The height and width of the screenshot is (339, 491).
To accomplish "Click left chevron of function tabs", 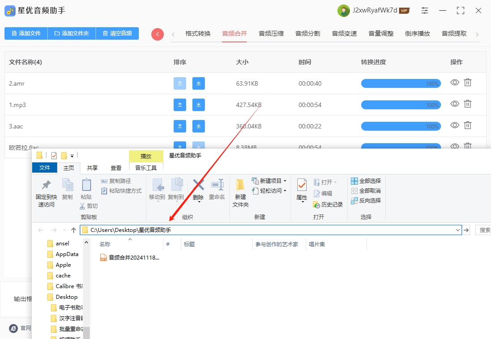I will [173, 34].
